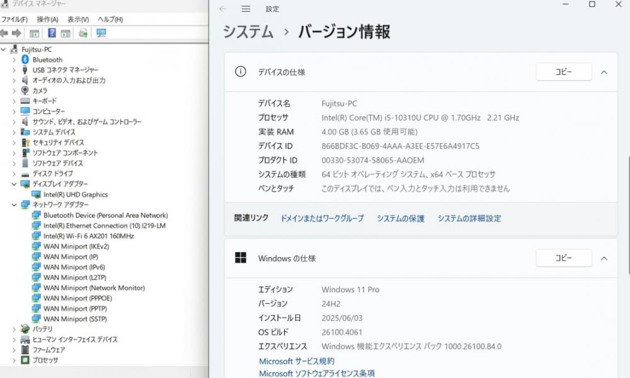Screen dimensions: 630x378
Task: Select WAN Miniport (IPv6) entry
Action: pyautogui.click(x=74, y=267)
